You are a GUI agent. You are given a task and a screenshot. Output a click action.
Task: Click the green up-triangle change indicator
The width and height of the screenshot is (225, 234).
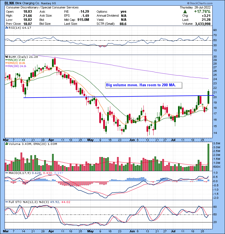click(x=185, y=12)
